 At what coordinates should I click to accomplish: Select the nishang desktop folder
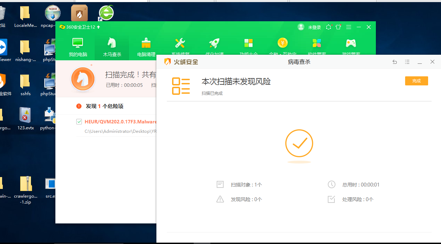pos(25,51)
